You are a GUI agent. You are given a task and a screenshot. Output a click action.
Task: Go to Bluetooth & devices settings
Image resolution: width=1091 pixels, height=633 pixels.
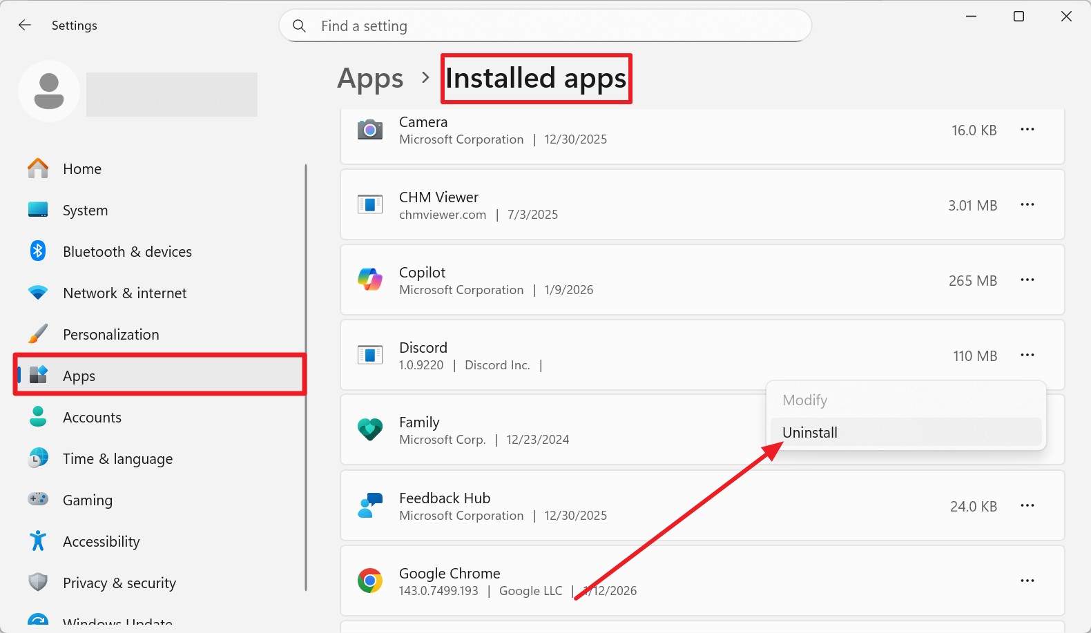tap(160, 251)
